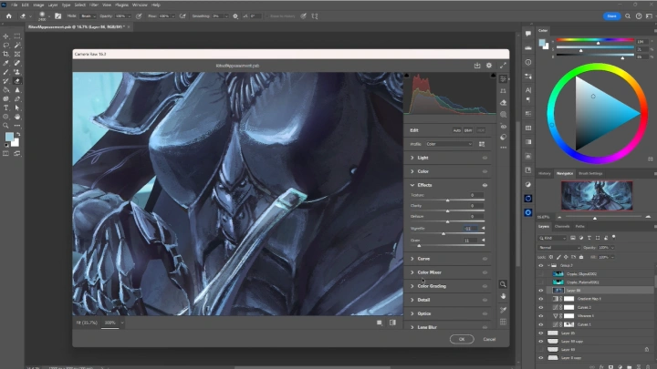Click Camera Raw save image icon
This screenshot has height=369, width=657.
click(477, 66)
